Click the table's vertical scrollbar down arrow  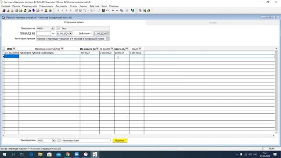[276, 133]
